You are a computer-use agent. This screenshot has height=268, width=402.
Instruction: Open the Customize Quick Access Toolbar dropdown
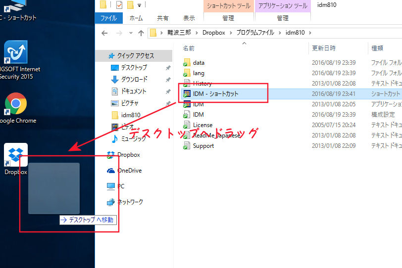pyautogui.click(x=139, y=5)
